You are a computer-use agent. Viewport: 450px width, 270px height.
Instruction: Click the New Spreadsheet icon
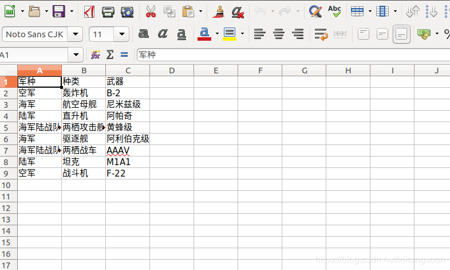pos(10,11)
